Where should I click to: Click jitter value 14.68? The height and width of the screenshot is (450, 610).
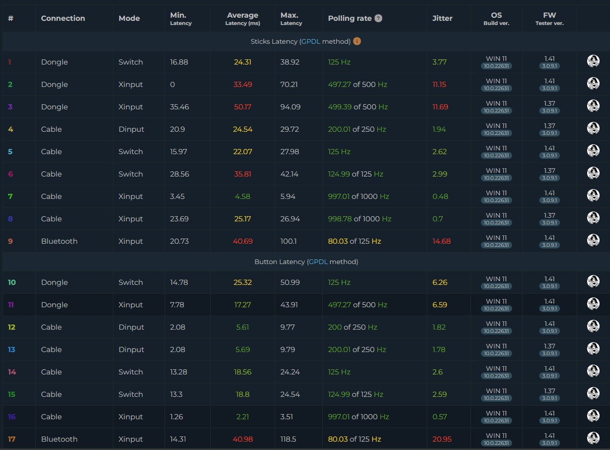click(441, 241)
